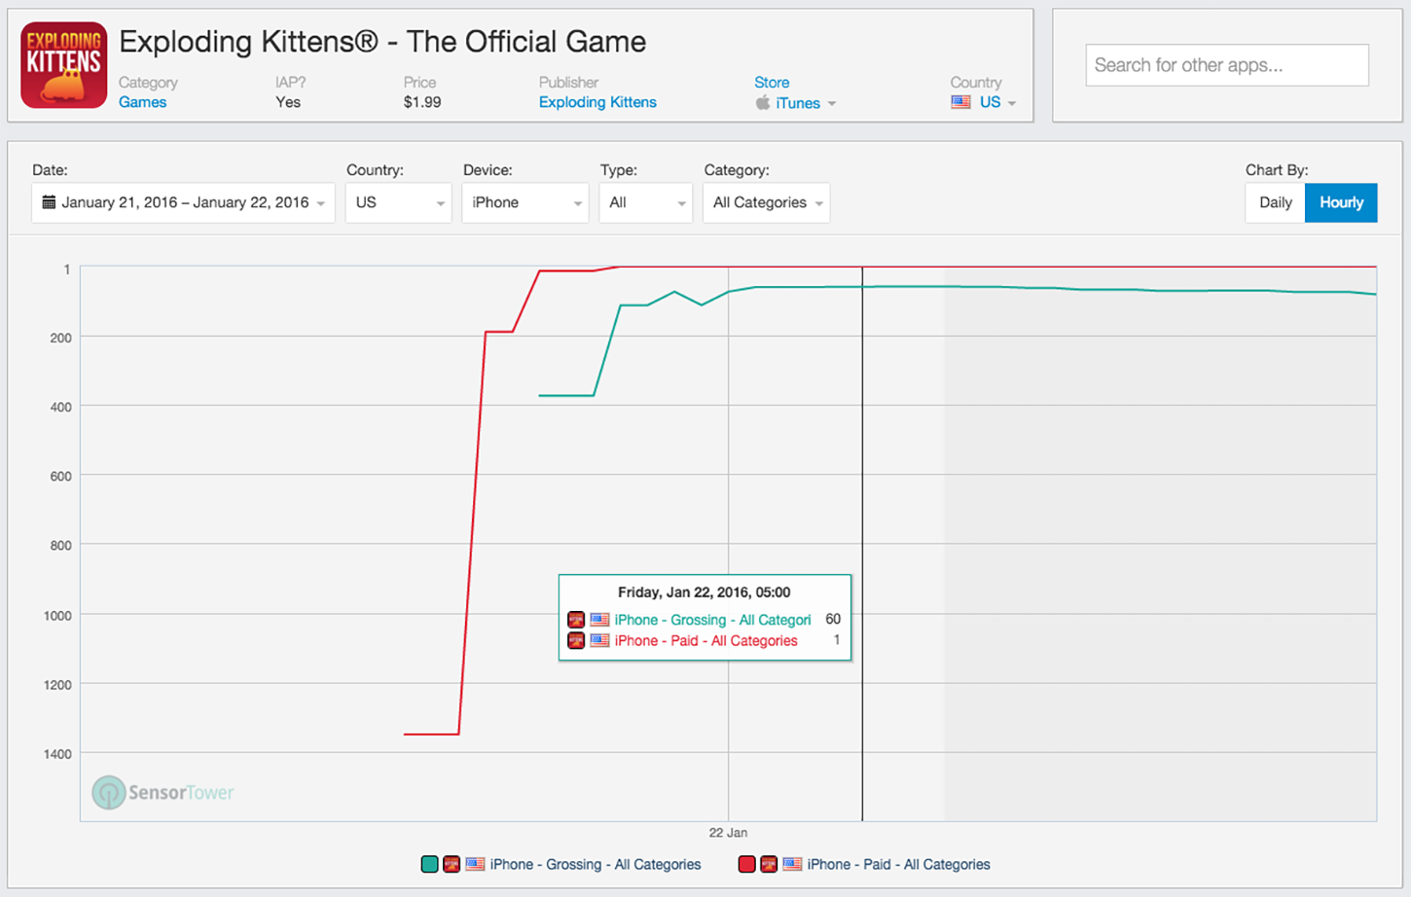Open the Type dropdown showing All
Screen dimensions: 1411x897
646,202
